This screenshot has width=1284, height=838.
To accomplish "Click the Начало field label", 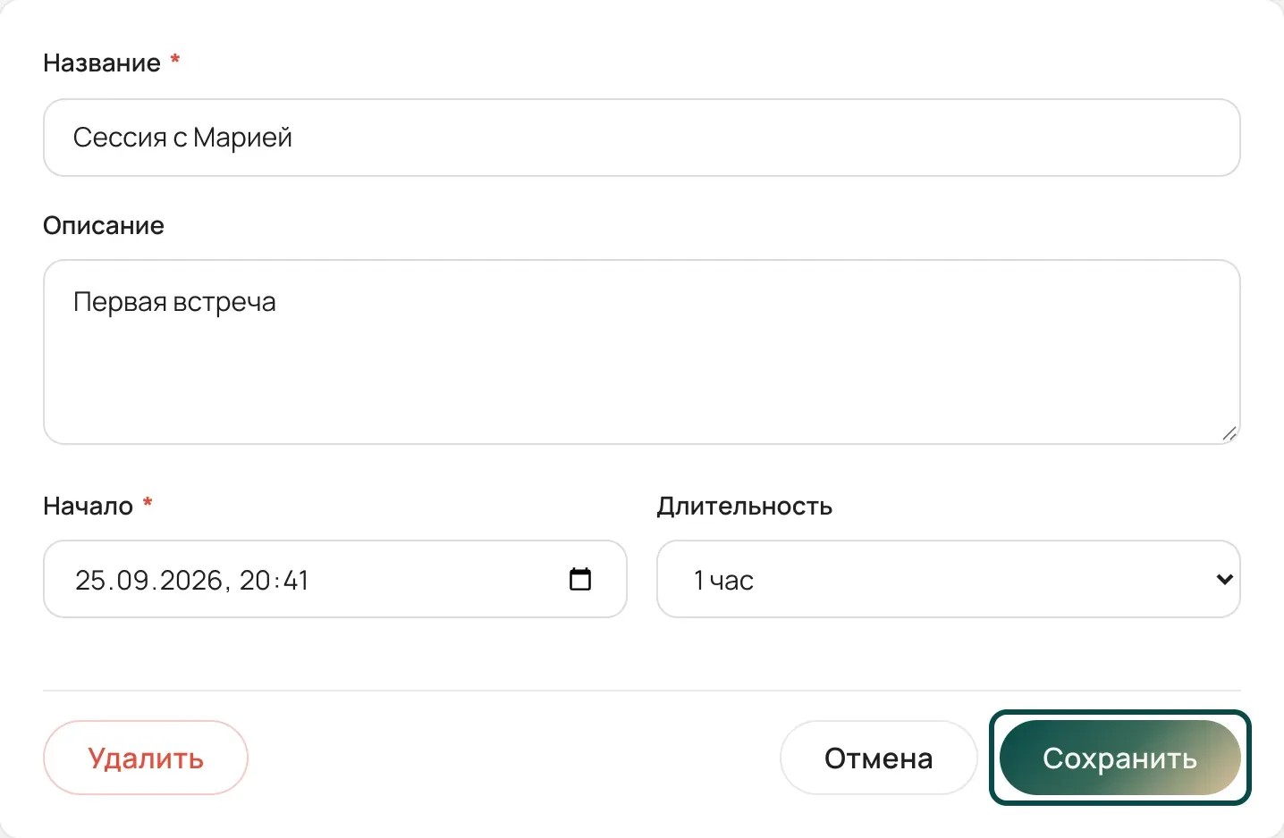I will coord(88,507).
